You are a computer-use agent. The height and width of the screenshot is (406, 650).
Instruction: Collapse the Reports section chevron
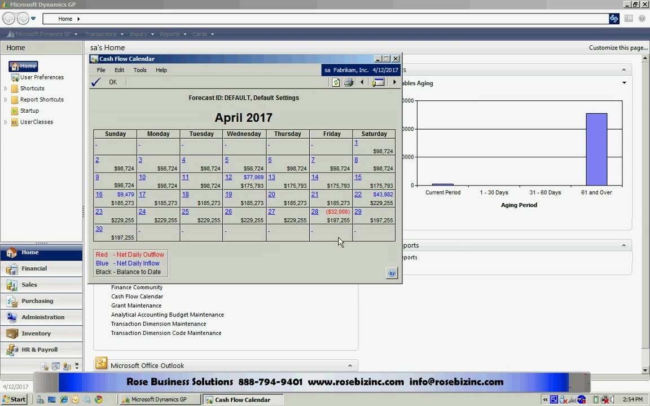pyautogui.click(x=624, y=245)
